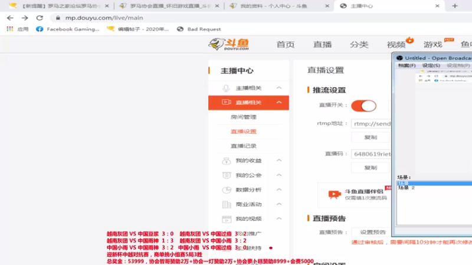The height and width of the screenshot is (265, 472).
Task: Switch to the 罗马协会直播 browser tab
Action: pos(169,6)
